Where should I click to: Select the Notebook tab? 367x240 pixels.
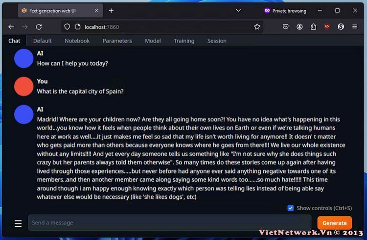coord(77,41)
